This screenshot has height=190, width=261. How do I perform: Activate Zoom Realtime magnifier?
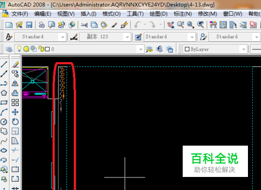click(181, 25)
